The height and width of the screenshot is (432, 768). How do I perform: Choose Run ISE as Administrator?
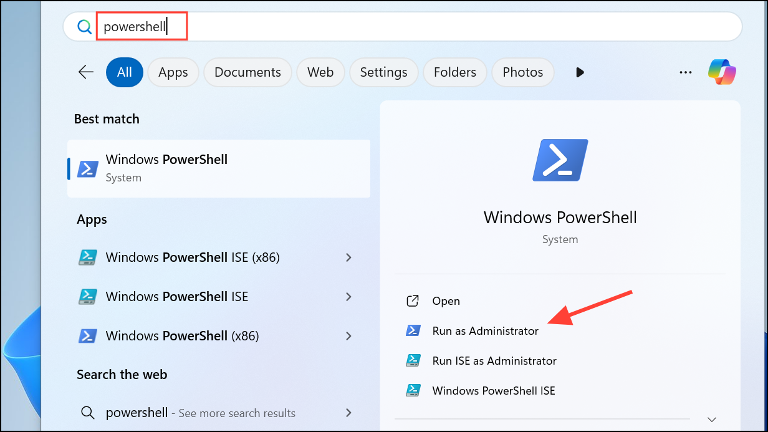pos(494,361)
